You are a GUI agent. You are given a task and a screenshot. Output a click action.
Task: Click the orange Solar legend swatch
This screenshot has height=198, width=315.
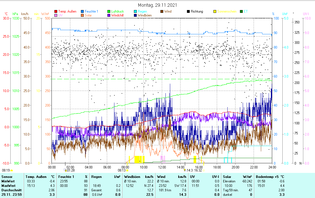[82, 15]
